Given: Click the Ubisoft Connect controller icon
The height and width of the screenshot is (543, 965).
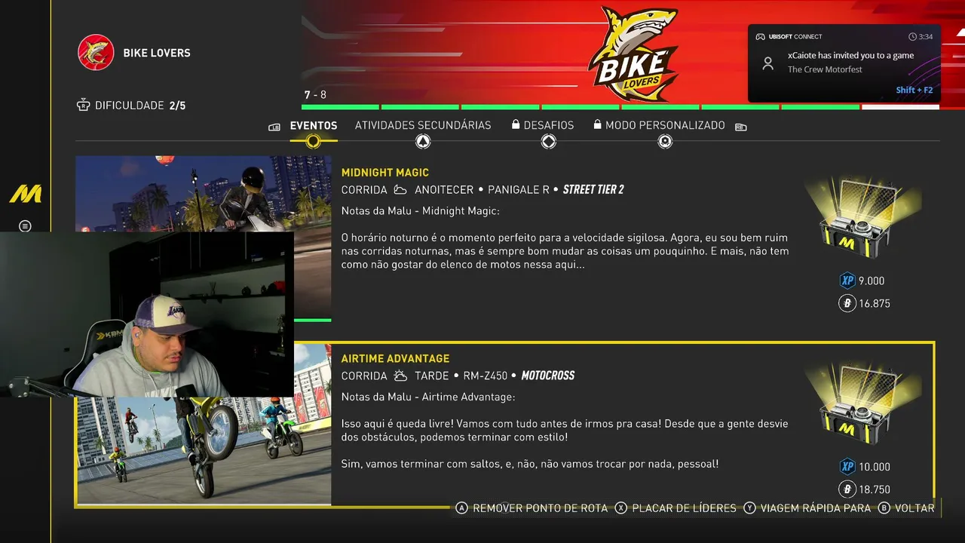Looking at the screenshot, I should 761,36.
